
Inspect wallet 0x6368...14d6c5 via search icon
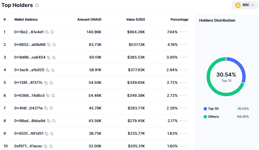click(x=53, y=95)
